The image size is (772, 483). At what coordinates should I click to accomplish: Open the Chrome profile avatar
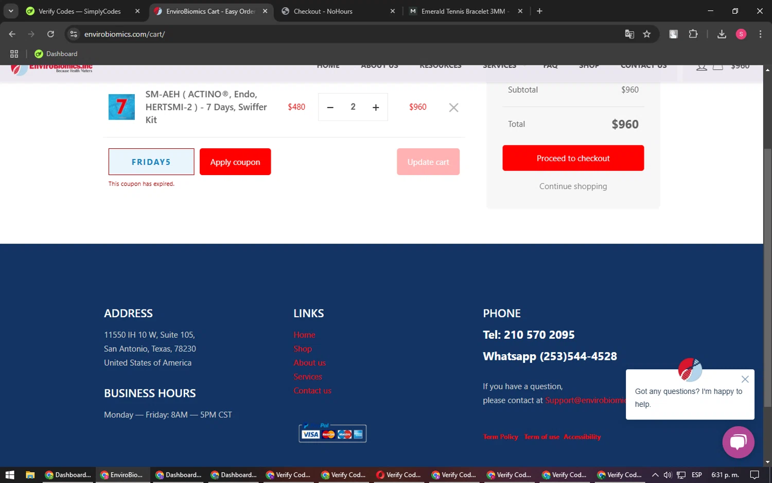click(741, 34)
